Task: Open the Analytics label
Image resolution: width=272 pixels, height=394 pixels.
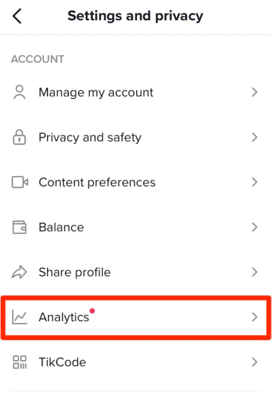Action: tap(64, 317)
